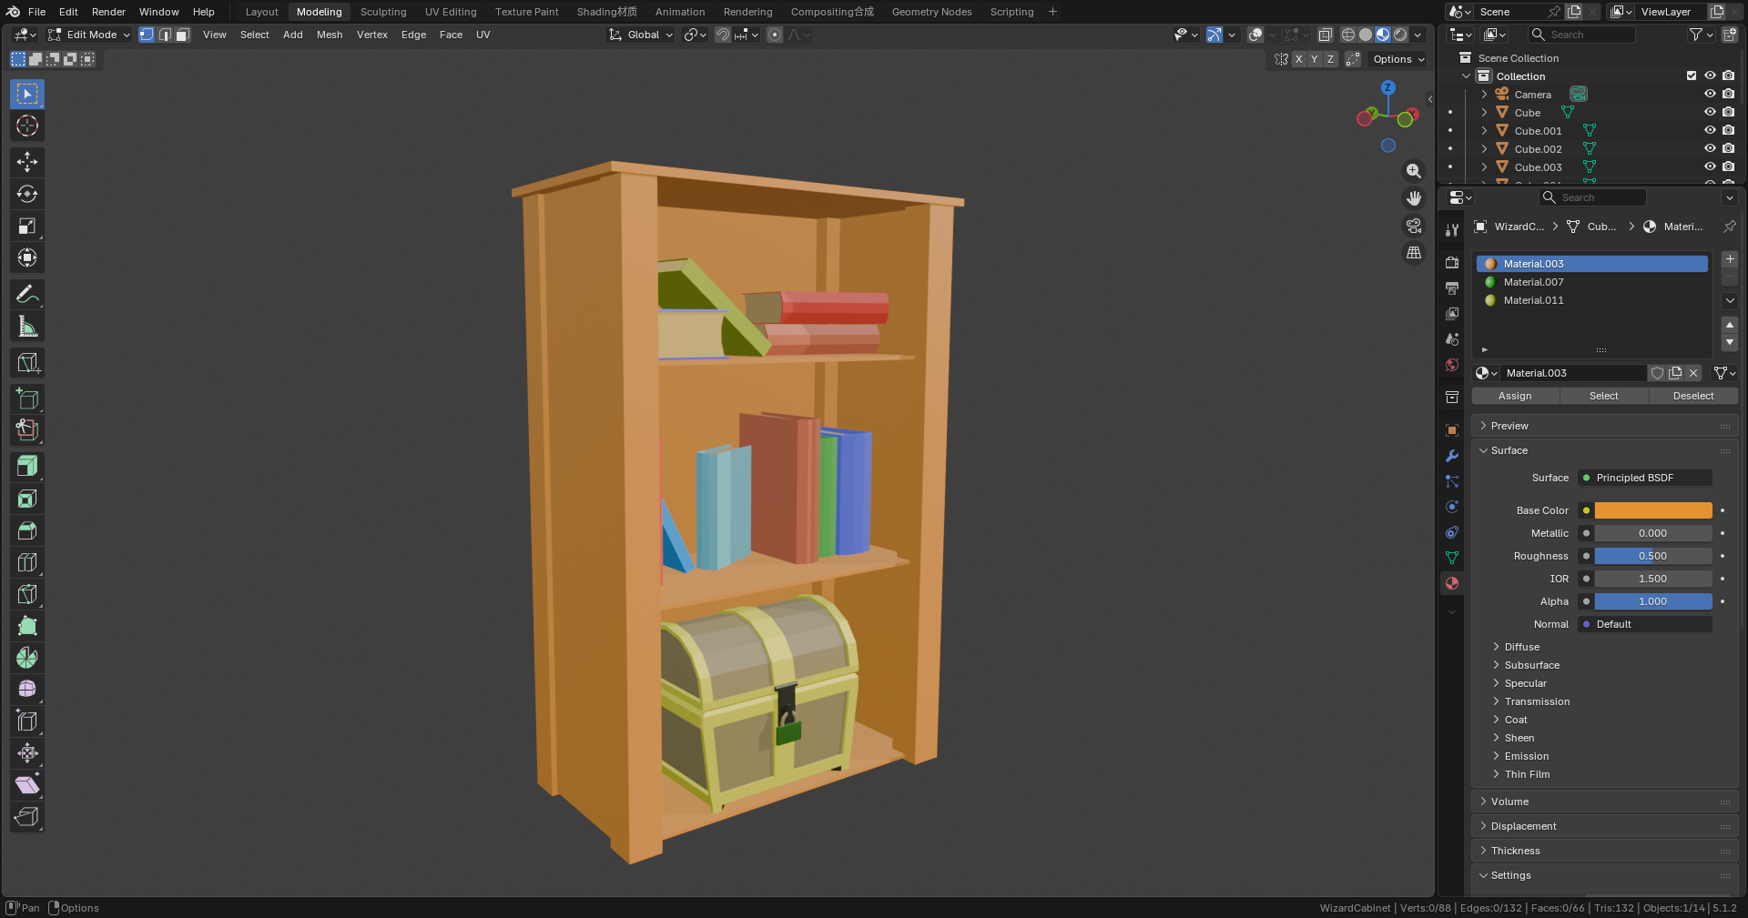Select the Rip Region tool

click(x=27, y=817)
